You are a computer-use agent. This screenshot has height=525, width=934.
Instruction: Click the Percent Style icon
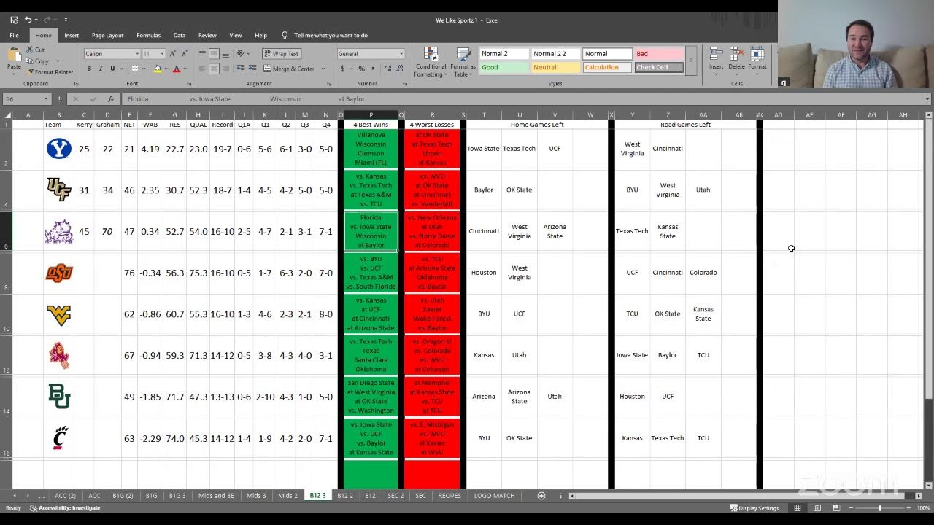361,69
